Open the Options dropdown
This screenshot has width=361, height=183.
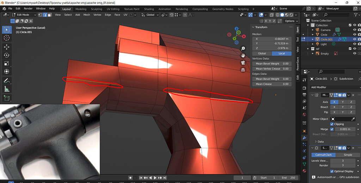291,21
